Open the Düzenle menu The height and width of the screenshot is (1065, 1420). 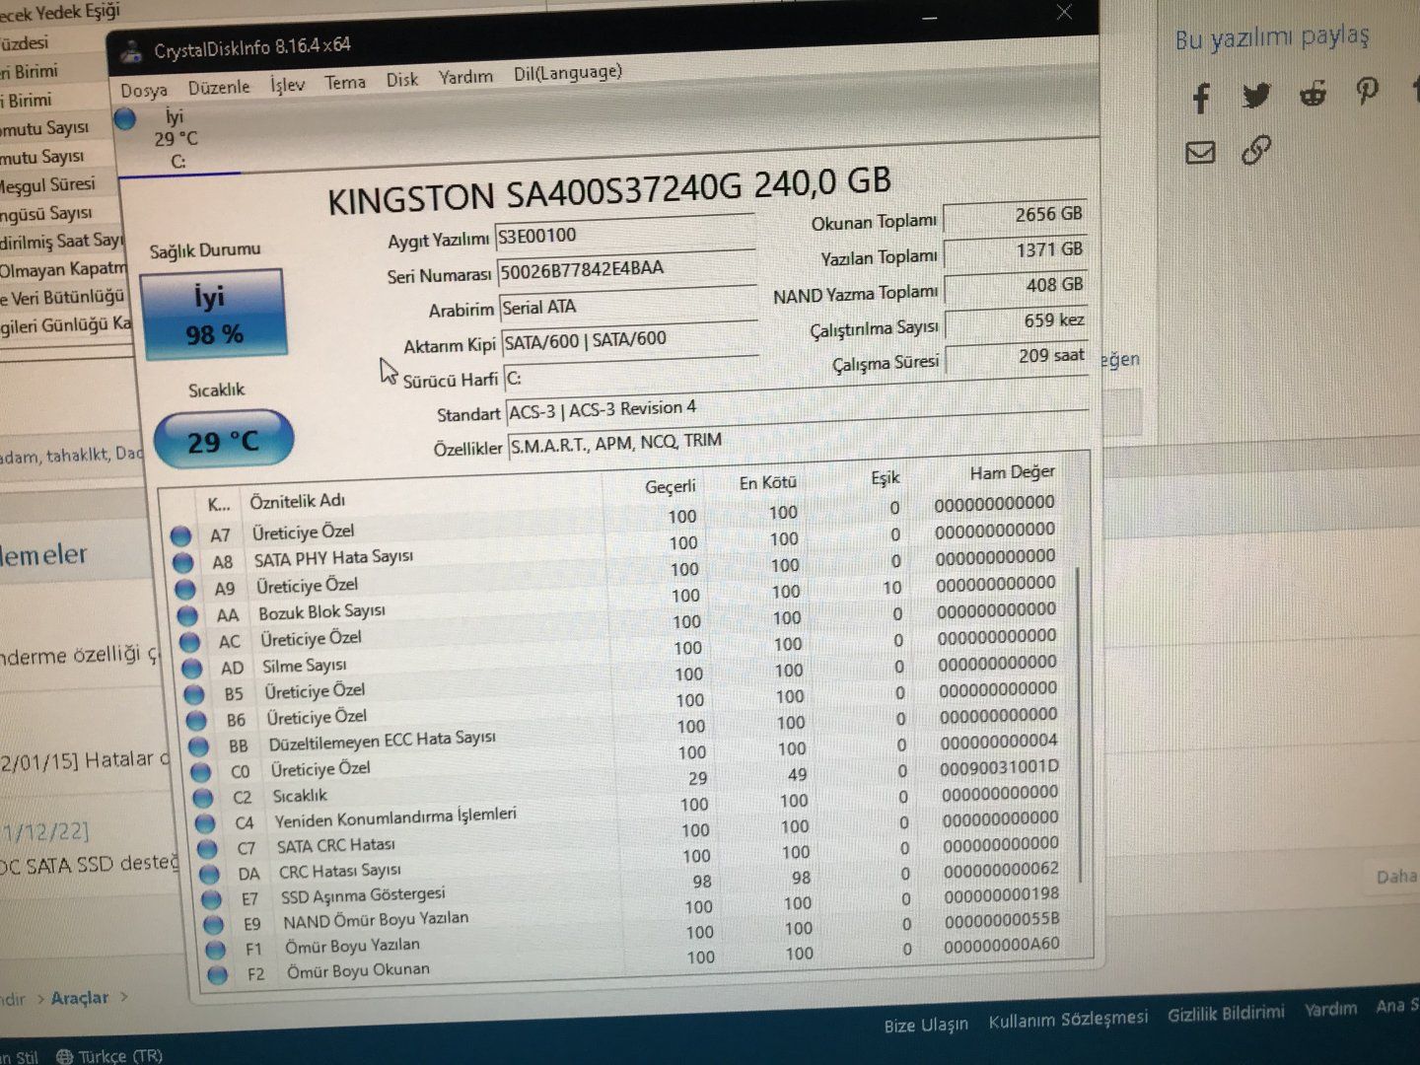tap(219, 87)
